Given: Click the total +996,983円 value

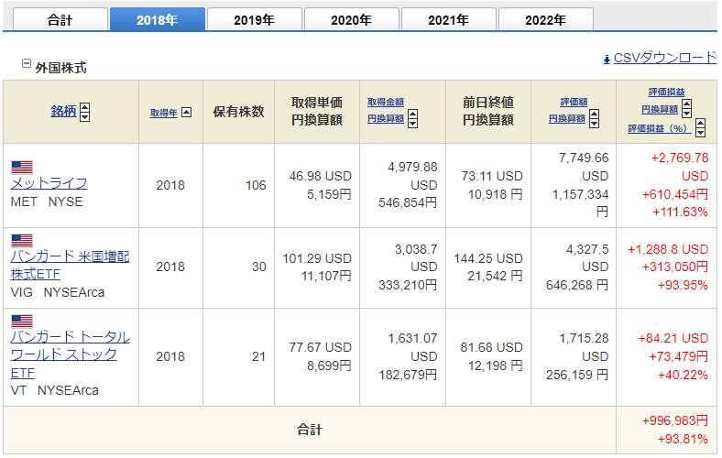Looking at the screenshot, I should pyautogui.click(x=675, y=420).
